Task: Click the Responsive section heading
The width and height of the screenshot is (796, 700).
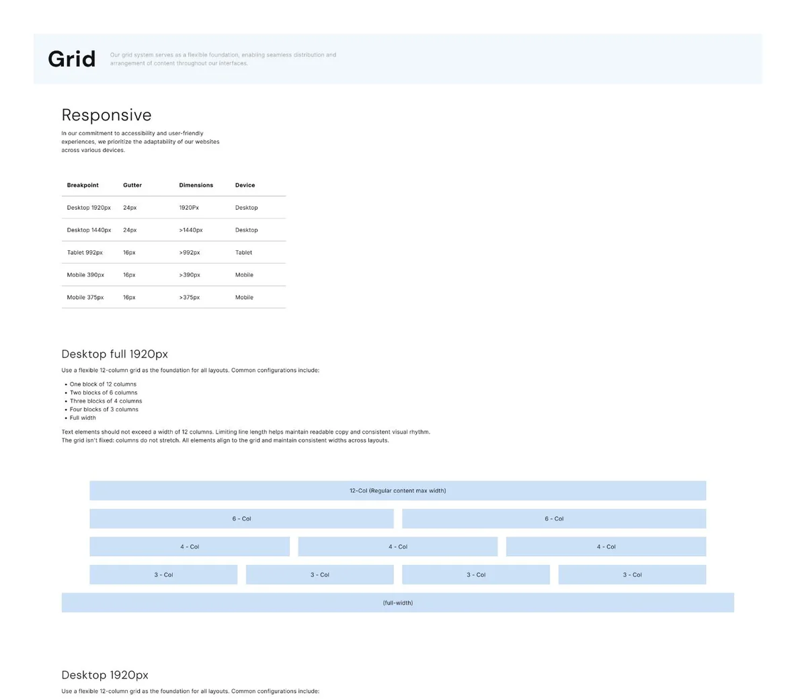Action: coord(107,115)
